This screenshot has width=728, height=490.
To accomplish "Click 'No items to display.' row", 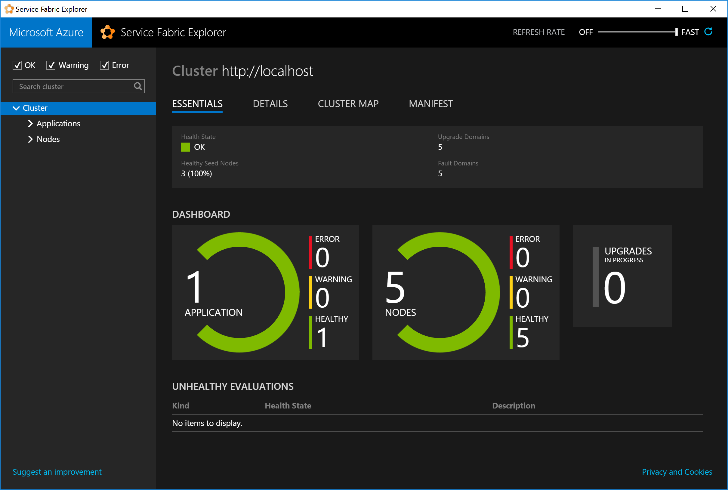I will (437, 423).
